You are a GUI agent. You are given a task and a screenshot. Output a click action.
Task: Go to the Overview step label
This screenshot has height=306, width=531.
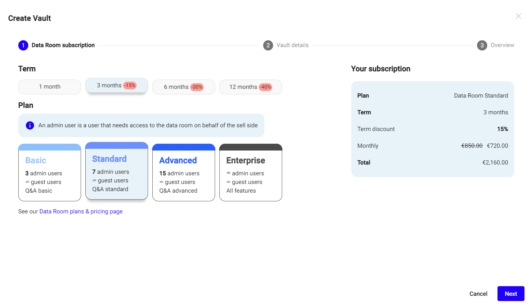click(502, 45)
